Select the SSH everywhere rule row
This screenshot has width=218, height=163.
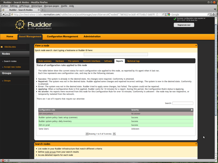point(116,114)
